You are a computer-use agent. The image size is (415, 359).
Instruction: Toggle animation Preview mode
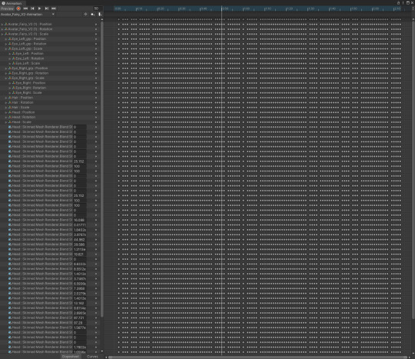[7, 8]
